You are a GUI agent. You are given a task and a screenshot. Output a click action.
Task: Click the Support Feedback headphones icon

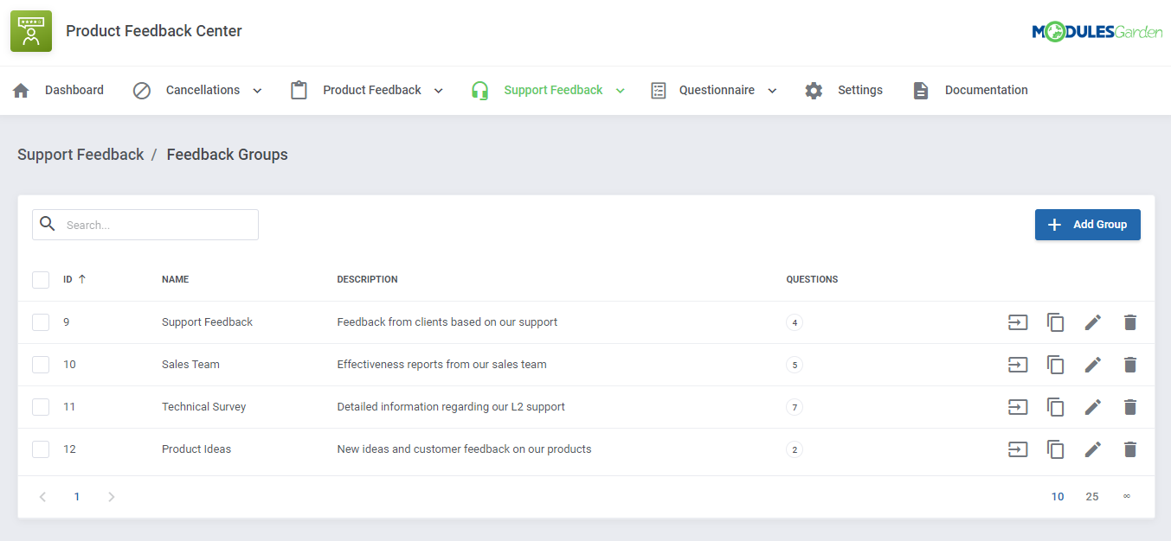click(479, 89)
